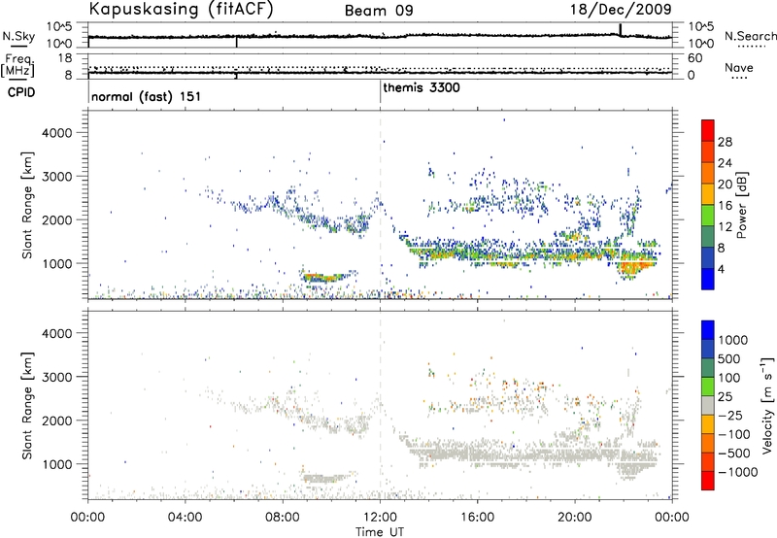Screen dimensions: 777x538
Task: Click the 'themis 3300' CPID text
Action: pyautogui.click(x=422, y=87)
